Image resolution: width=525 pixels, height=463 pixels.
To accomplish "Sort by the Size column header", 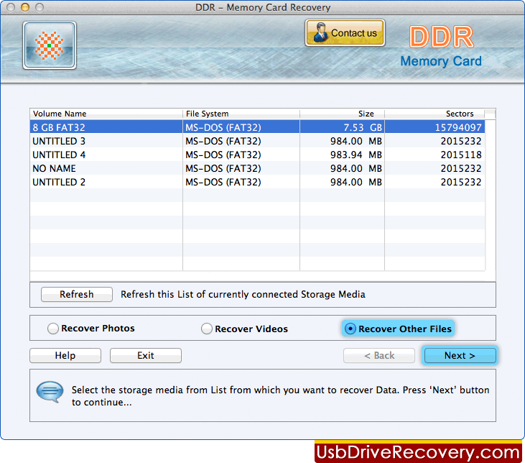I will [342, 114].
